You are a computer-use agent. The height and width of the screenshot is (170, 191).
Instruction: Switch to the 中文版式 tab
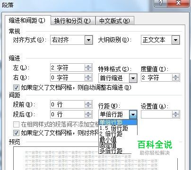pos(115,21)
